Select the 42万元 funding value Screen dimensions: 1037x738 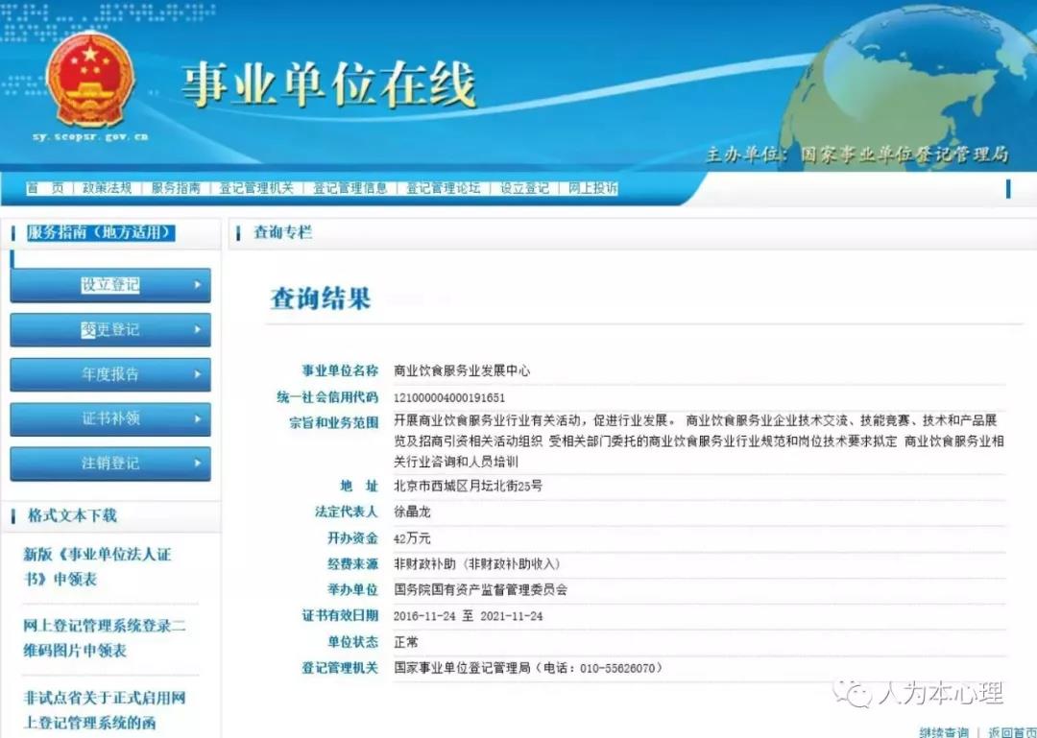pyautogui.click(x=412, y=538)
